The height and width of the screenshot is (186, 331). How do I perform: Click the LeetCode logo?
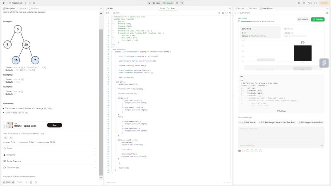tap(4, 3)
